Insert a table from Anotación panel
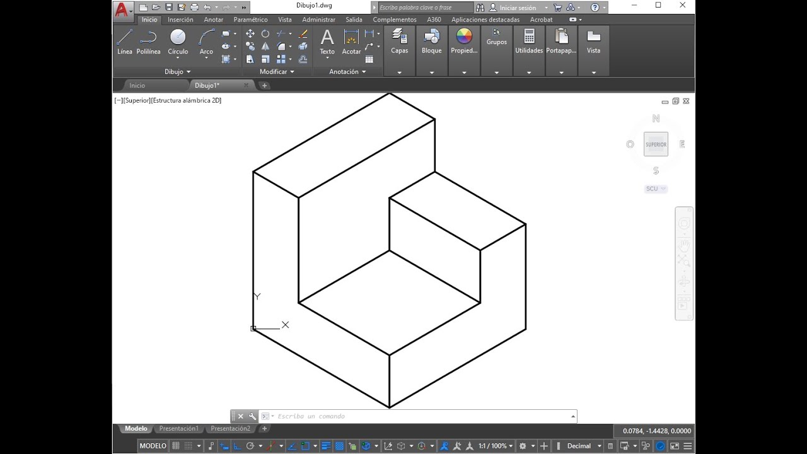This screenshot has width=807, height=454. [369, 59]
